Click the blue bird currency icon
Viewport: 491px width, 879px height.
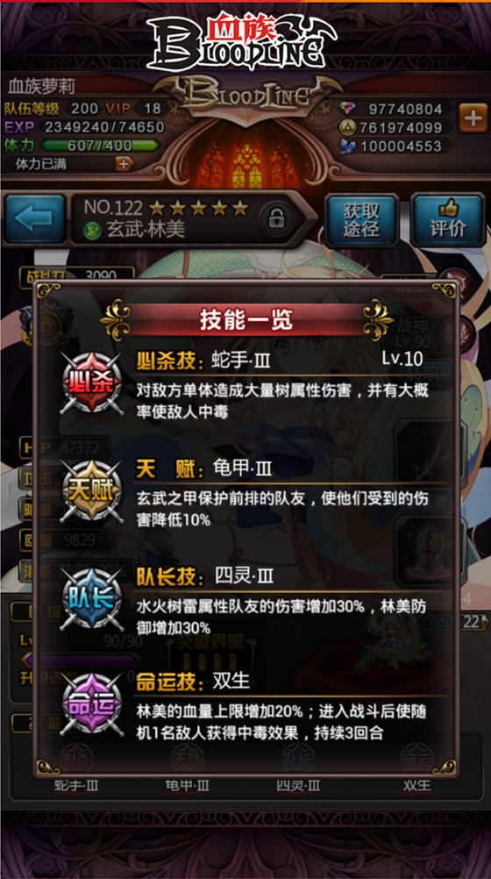click(x=347, y=146)
